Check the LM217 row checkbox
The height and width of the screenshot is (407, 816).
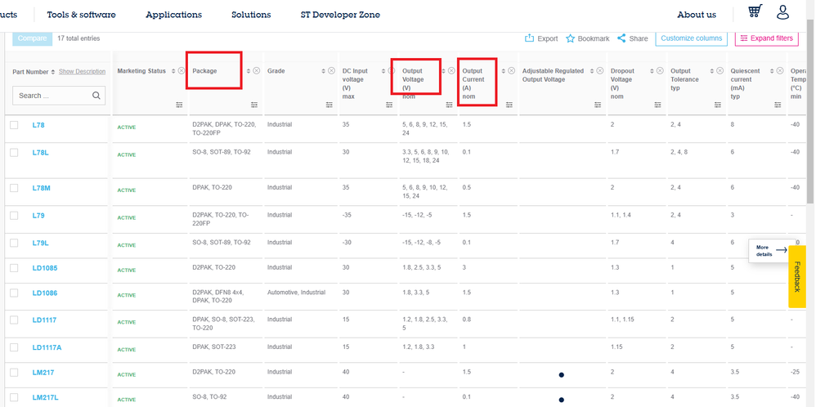click(14, 373)
